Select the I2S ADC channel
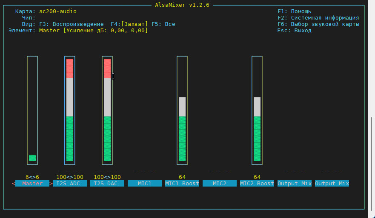375x218 pixels. 70,184
